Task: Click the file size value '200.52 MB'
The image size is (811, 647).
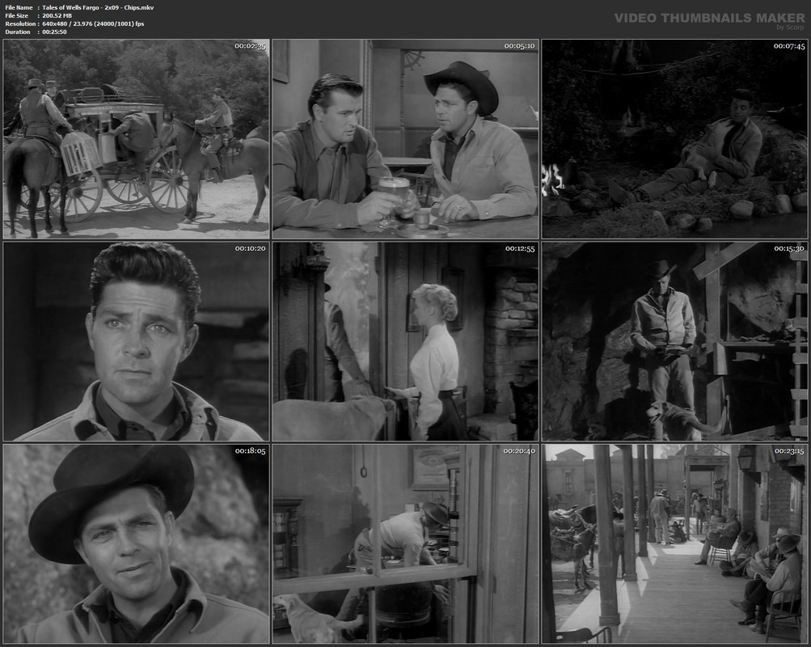Action: coord(57,15)
